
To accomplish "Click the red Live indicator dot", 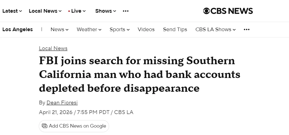I will tap(69, 11).
